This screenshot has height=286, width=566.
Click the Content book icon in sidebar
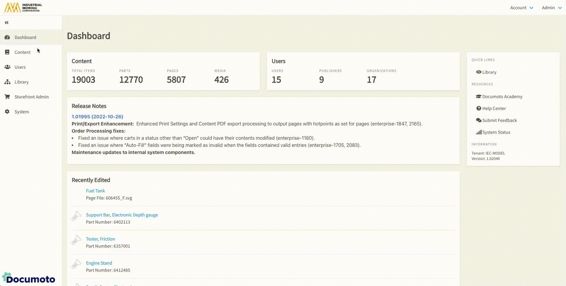click(7, 52)
